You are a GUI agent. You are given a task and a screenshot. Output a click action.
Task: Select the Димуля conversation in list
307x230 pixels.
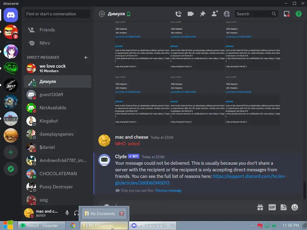pyautogui.click(x=58, y=81)
